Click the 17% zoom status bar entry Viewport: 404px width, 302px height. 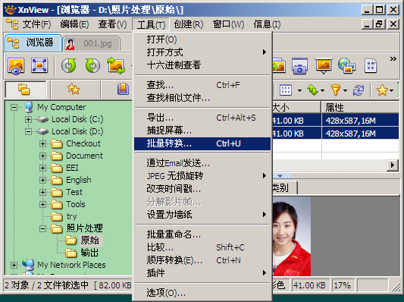point(343,285)
